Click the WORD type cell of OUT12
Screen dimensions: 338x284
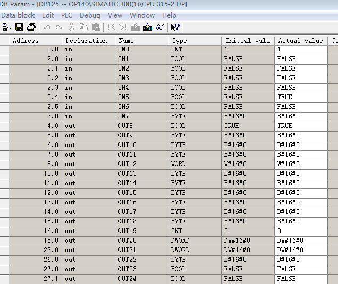tap(195, 164)
